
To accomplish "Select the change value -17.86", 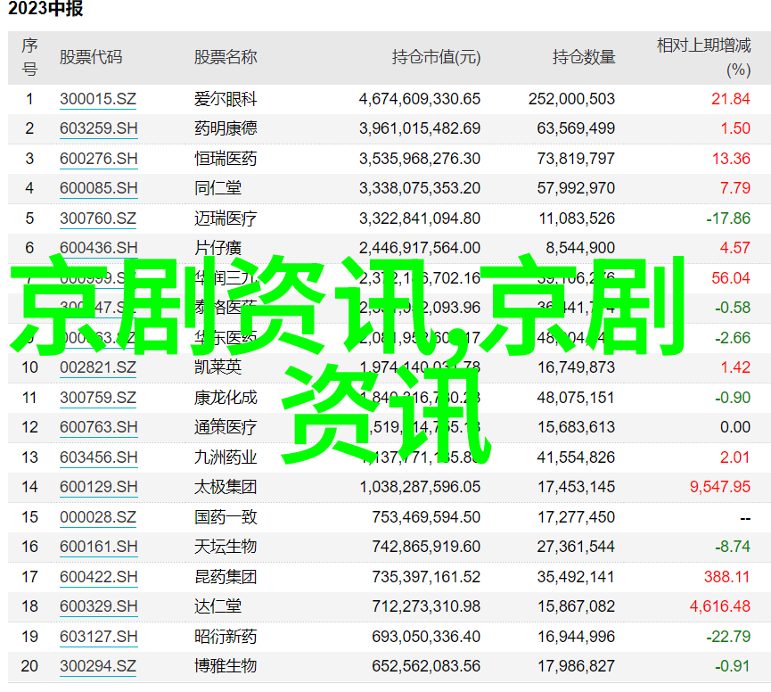I will pyautogui.click(x=728, y=218).
